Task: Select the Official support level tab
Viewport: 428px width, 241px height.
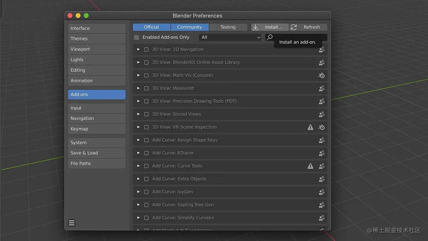Action: [x=151, y=27]
